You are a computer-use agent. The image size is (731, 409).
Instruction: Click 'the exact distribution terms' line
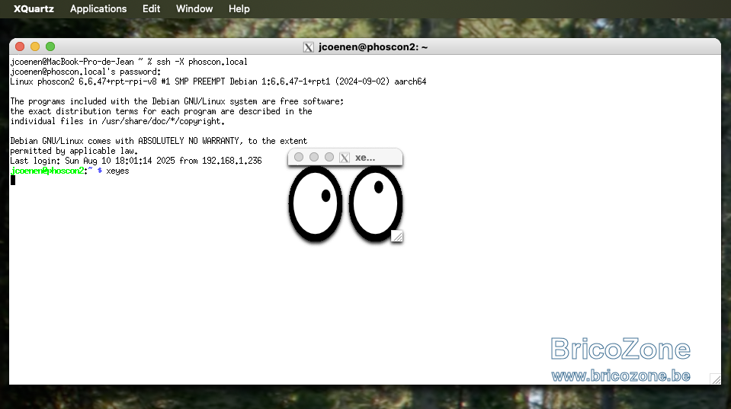(x=162, y=111)
